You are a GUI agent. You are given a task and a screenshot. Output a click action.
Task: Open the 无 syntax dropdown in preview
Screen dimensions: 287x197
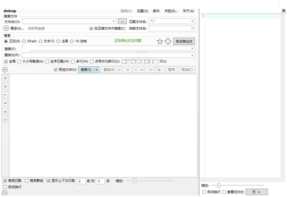256,192
